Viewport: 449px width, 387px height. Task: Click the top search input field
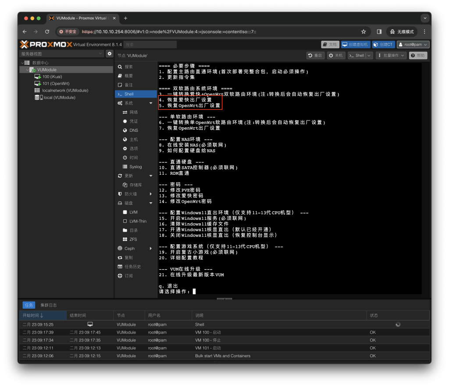point(150,44)
